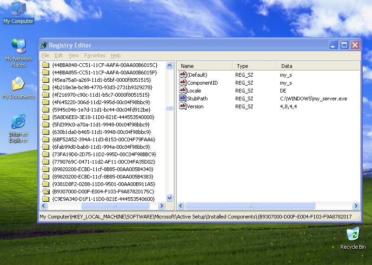Click the tree pane scroll up arrow
This screenshot has width=372, height=265.
pos(169,65)
